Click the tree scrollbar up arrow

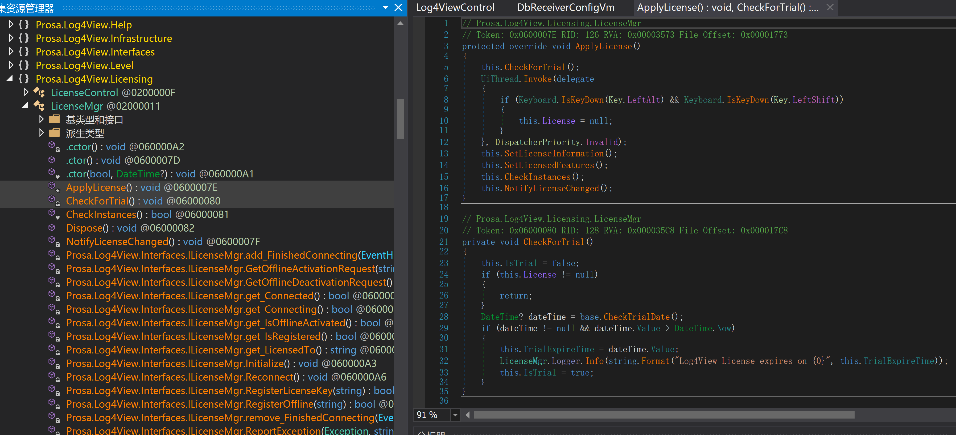[x=400, y=23]
